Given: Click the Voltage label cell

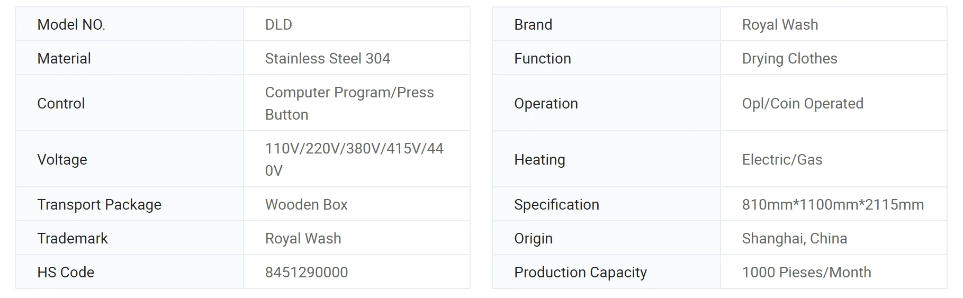Looking at the screenshot, I should [x=129, y=159].
